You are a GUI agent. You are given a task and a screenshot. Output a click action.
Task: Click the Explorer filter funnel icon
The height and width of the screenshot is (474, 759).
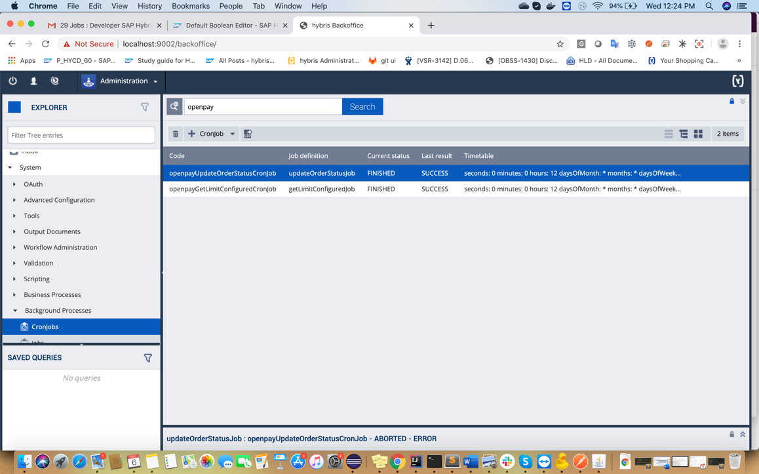pos(145,107)
